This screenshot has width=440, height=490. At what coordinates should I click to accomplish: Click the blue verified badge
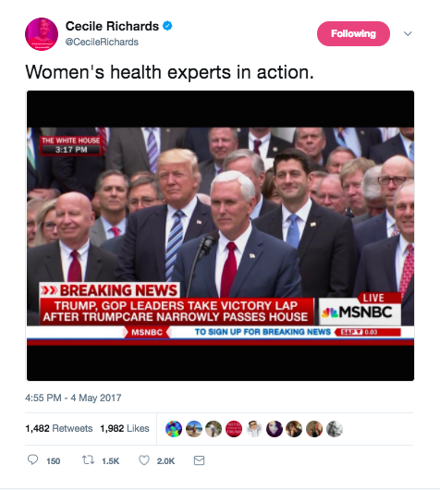tap(167, 26)
